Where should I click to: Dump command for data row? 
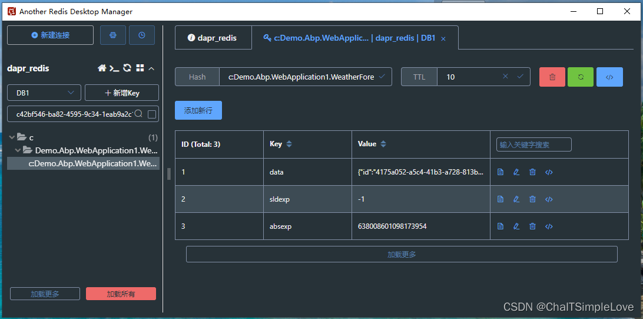(549, 172)
